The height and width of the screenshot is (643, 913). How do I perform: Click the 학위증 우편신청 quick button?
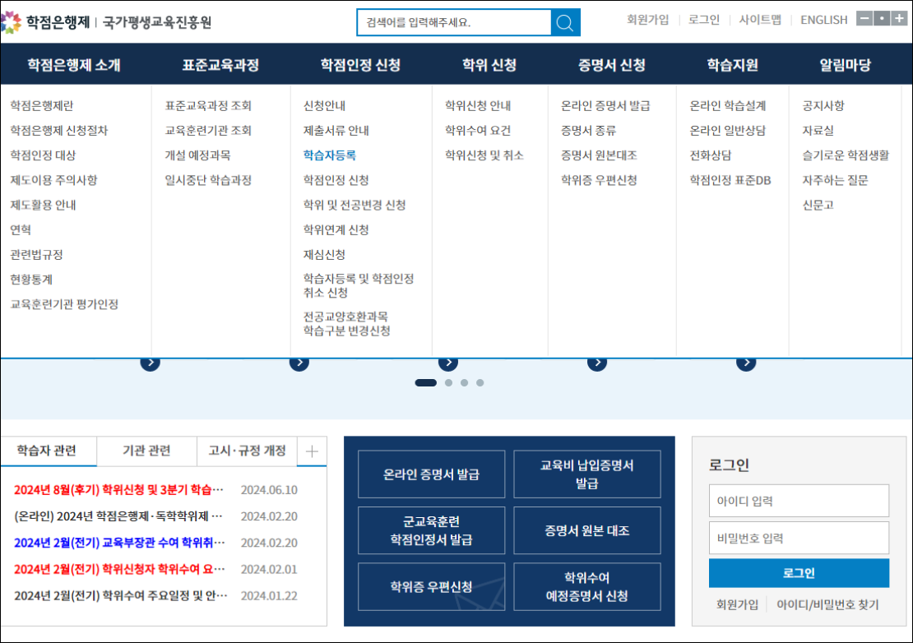432,586
